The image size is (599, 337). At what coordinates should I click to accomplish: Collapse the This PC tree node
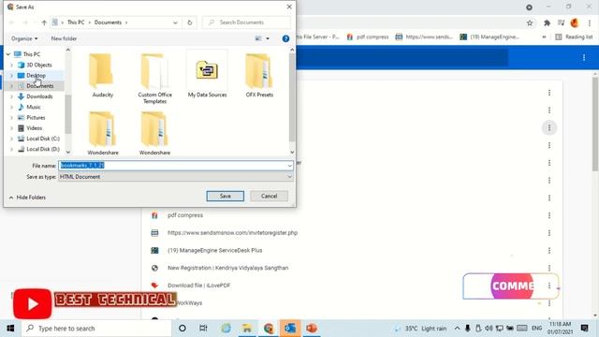click(x=8, y=54)
